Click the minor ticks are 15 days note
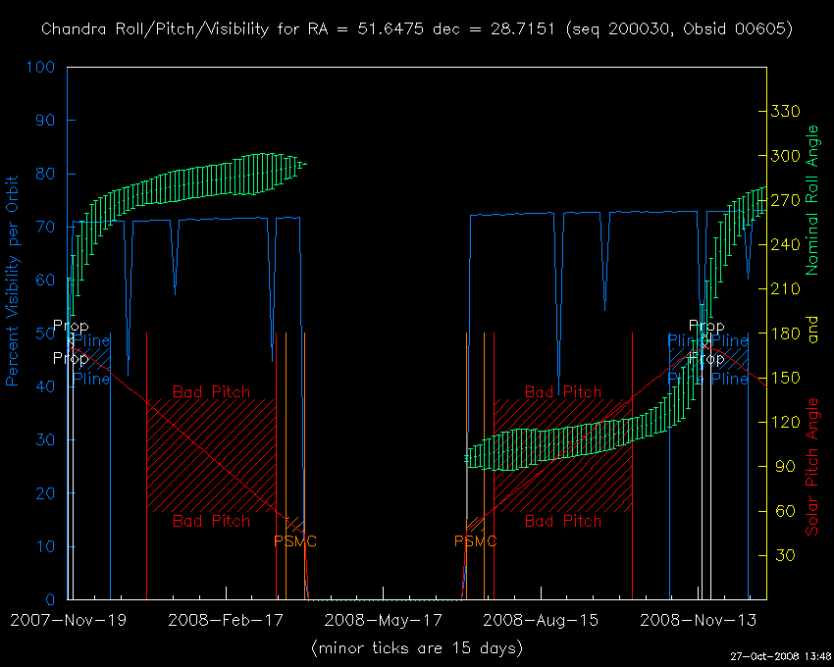 point(417,648)
